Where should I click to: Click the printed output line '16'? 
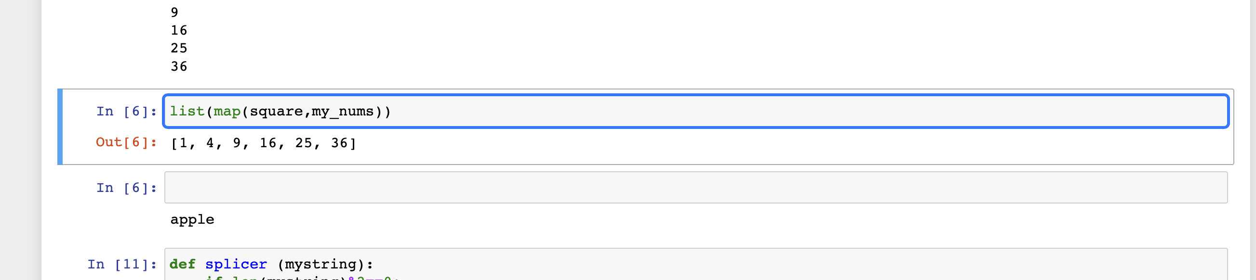(179, 31)
